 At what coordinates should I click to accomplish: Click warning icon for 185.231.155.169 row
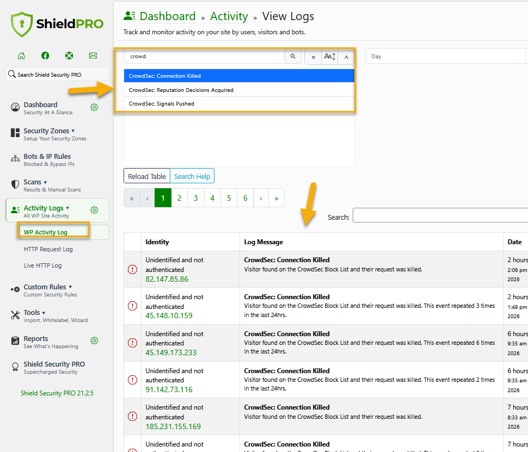[132, 416]
